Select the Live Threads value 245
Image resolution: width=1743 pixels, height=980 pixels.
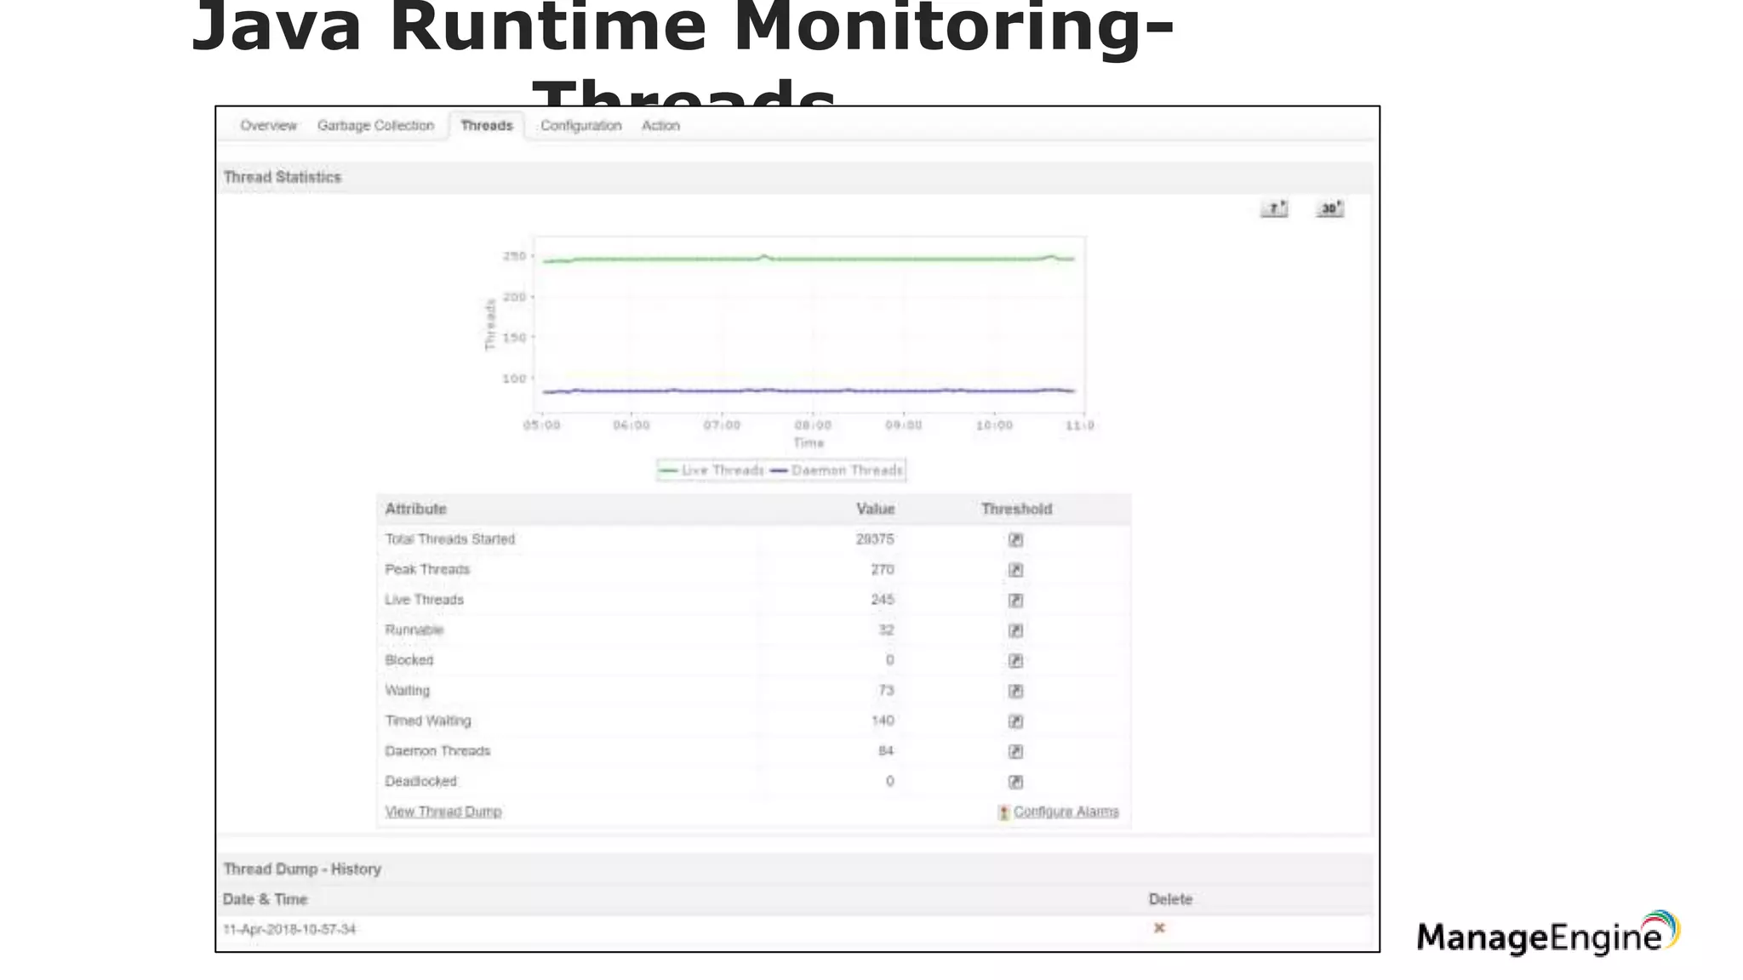pos(883,600)
